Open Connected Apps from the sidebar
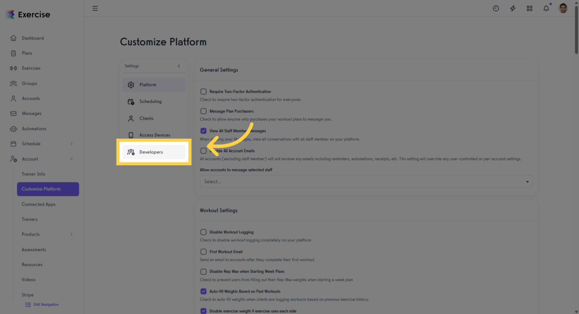579x314 pixels. [x=38, y=204]
